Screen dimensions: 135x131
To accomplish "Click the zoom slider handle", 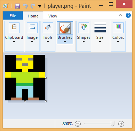I will (113, 124).
